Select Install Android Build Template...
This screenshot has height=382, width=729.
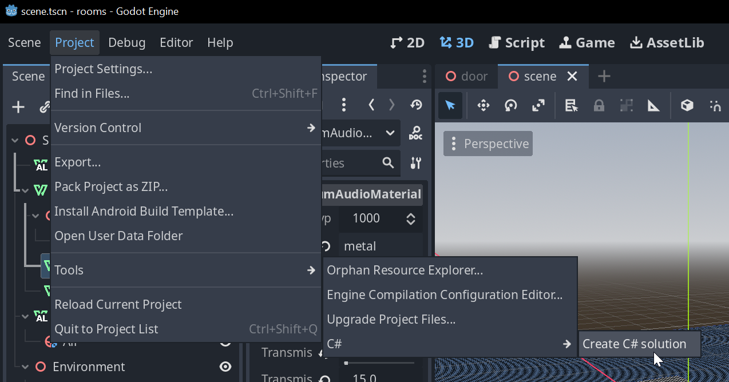185,212
